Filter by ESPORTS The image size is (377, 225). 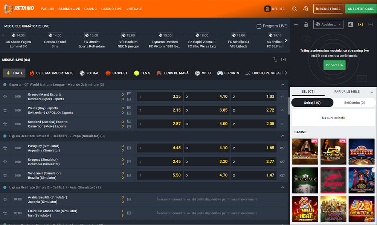[x=228, y=73]
